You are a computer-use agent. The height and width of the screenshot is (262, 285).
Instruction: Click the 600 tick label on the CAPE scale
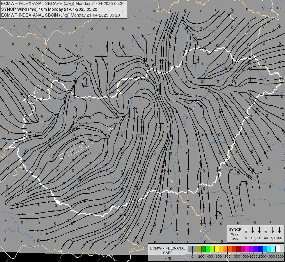(x=219, y=256)
